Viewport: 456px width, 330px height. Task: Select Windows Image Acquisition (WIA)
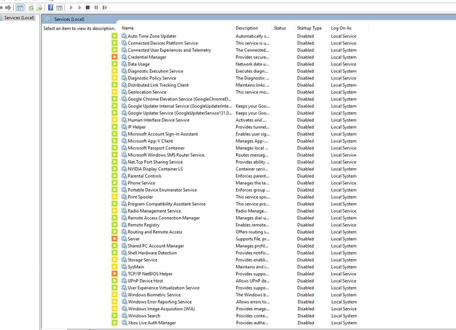click(x=162, y=309)
